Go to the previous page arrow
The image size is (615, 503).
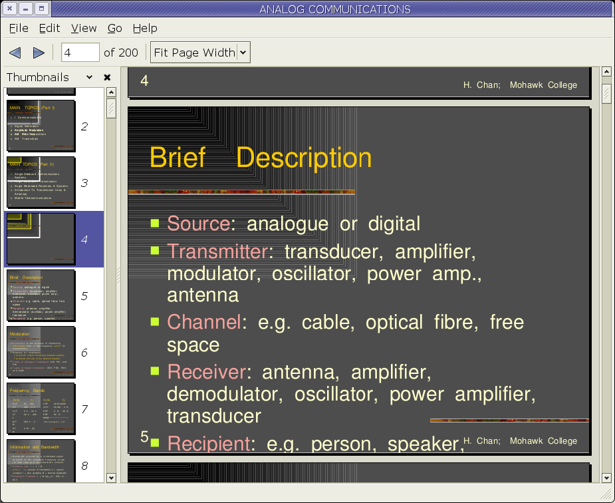[x=15, y=53]
